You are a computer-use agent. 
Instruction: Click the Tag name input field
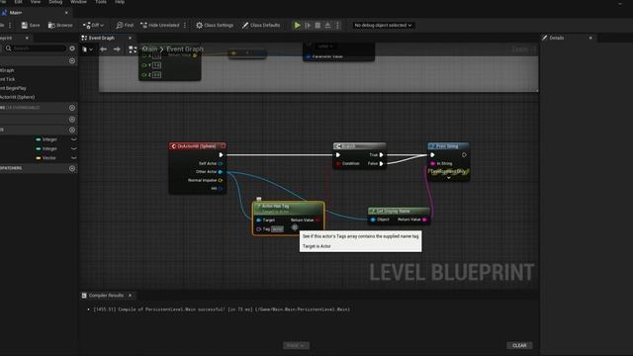[277, 229]
